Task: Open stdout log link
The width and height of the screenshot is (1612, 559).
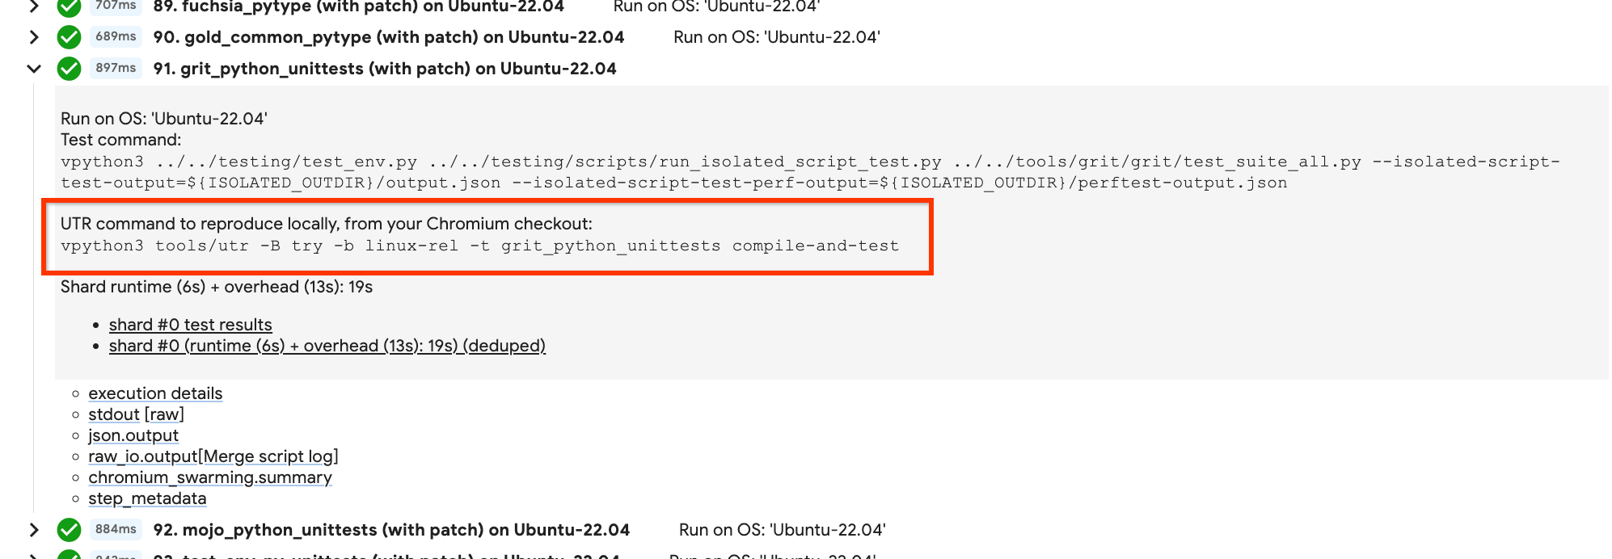Action: tap(114, 414)
